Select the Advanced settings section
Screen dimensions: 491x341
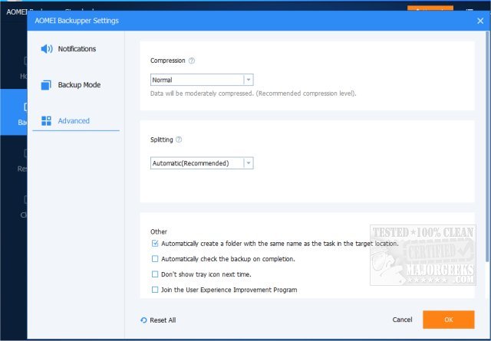pos(76,121)
